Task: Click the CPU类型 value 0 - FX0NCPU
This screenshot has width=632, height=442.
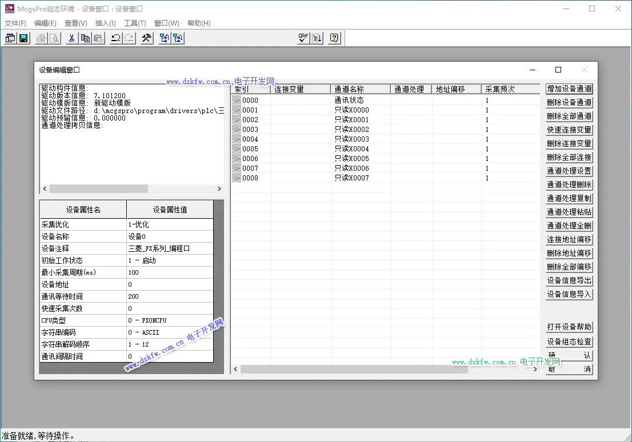Action: 170,320
